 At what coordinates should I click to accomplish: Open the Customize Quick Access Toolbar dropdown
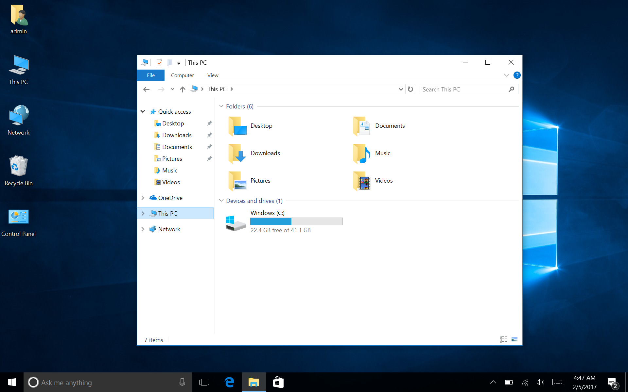(179, 63)
